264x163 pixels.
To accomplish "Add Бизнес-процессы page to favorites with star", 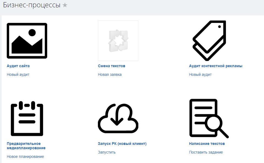I will coord(65,5).
